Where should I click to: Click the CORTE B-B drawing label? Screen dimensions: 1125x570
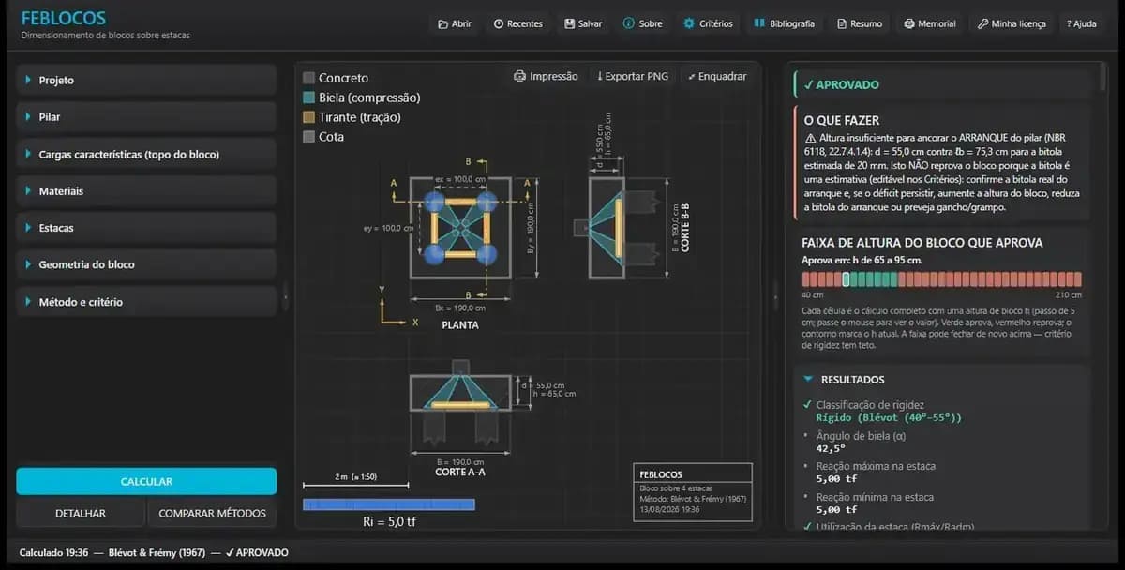click(685, 226)
